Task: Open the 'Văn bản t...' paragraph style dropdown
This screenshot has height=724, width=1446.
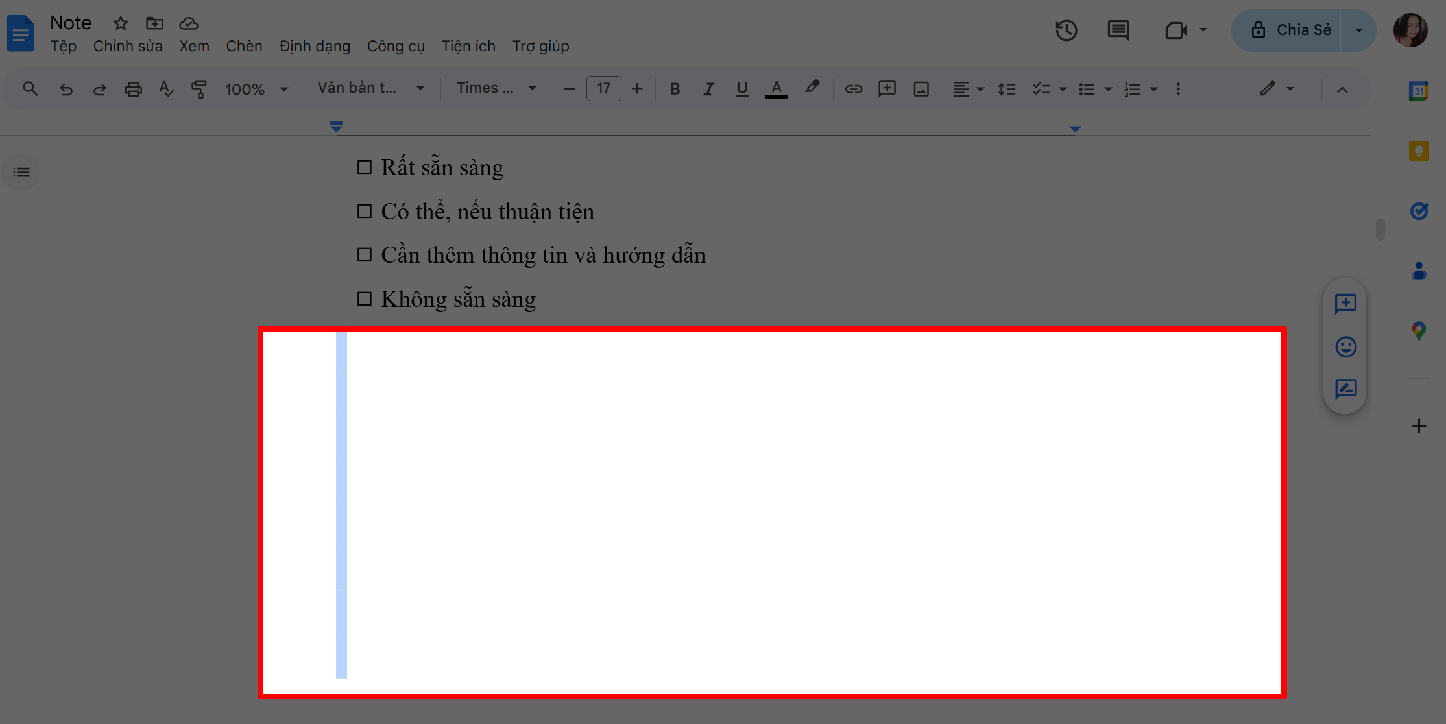Action: click(370, 88)
